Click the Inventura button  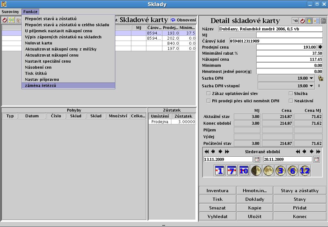pos(217,191)
